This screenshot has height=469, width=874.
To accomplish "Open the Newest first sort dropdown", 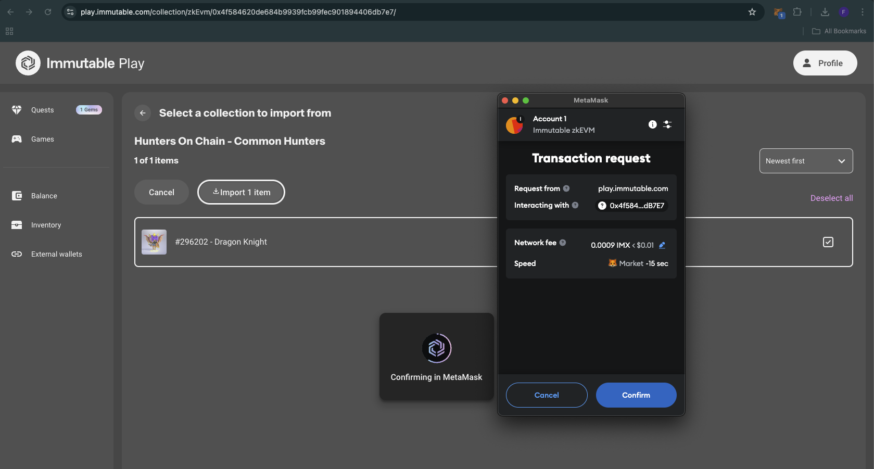I will click(x=806, y=161).
